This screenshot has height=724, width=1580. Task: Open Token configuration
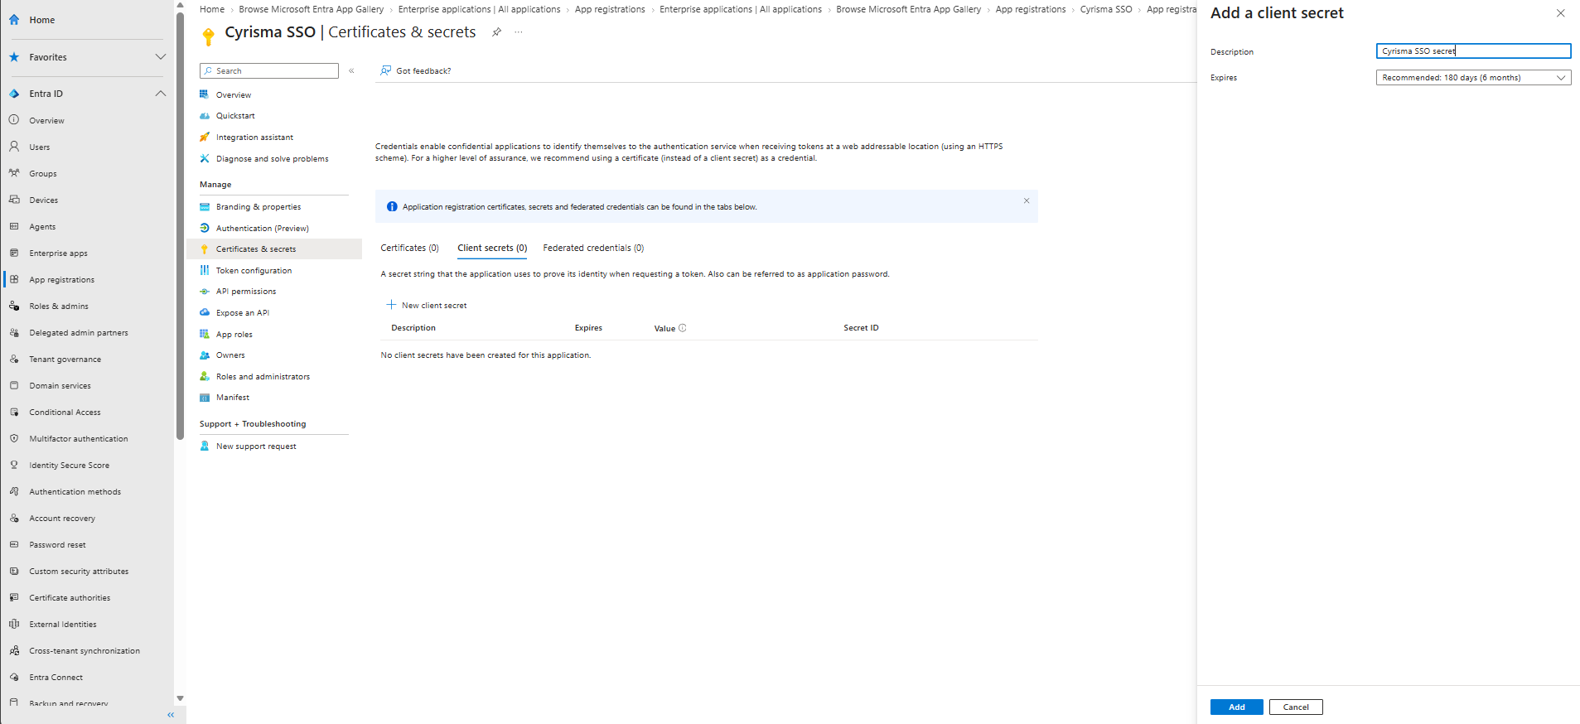tap(254, 270)
